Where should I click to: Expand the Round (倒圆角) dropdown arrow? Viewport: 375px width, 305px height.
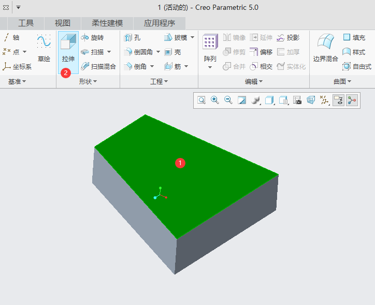(x=158, y=52)
